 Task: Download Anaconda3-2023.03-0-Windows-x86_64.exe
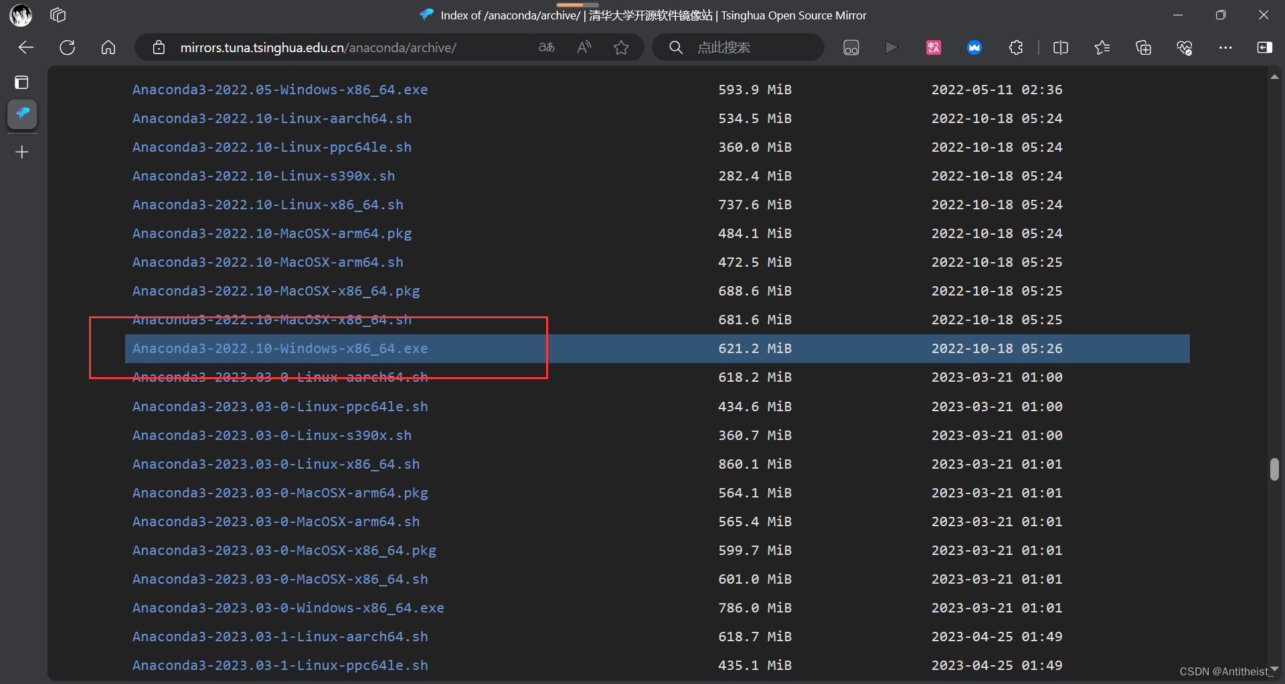pos(288,608)
